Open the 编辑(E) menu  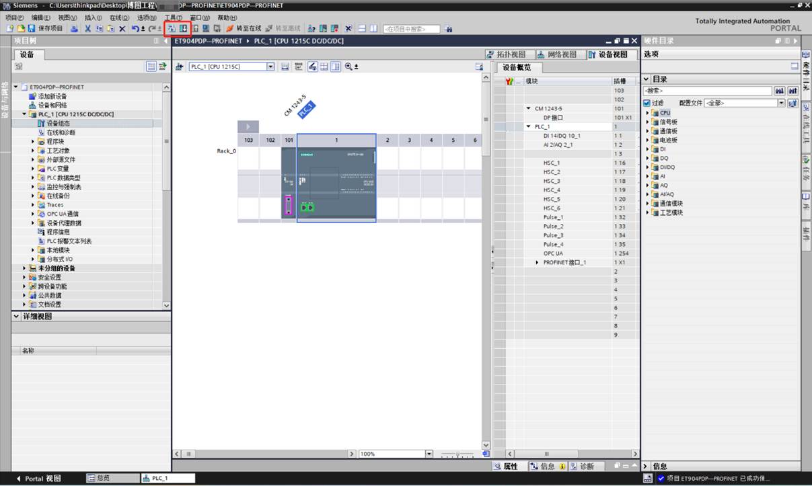click(41, 17)
